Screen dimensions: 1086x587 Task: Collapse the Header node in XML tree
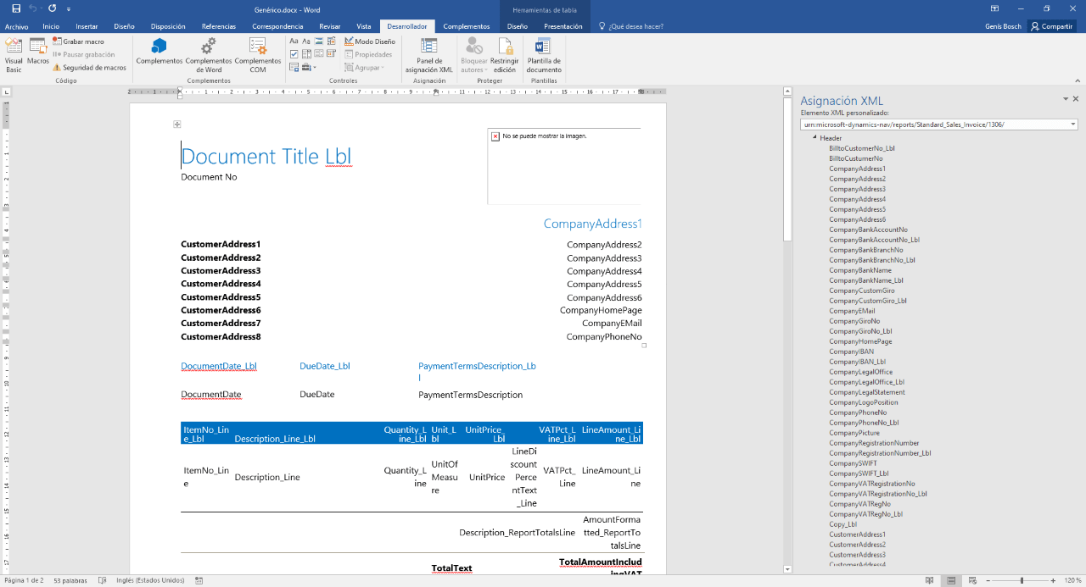tap(814, 138)
